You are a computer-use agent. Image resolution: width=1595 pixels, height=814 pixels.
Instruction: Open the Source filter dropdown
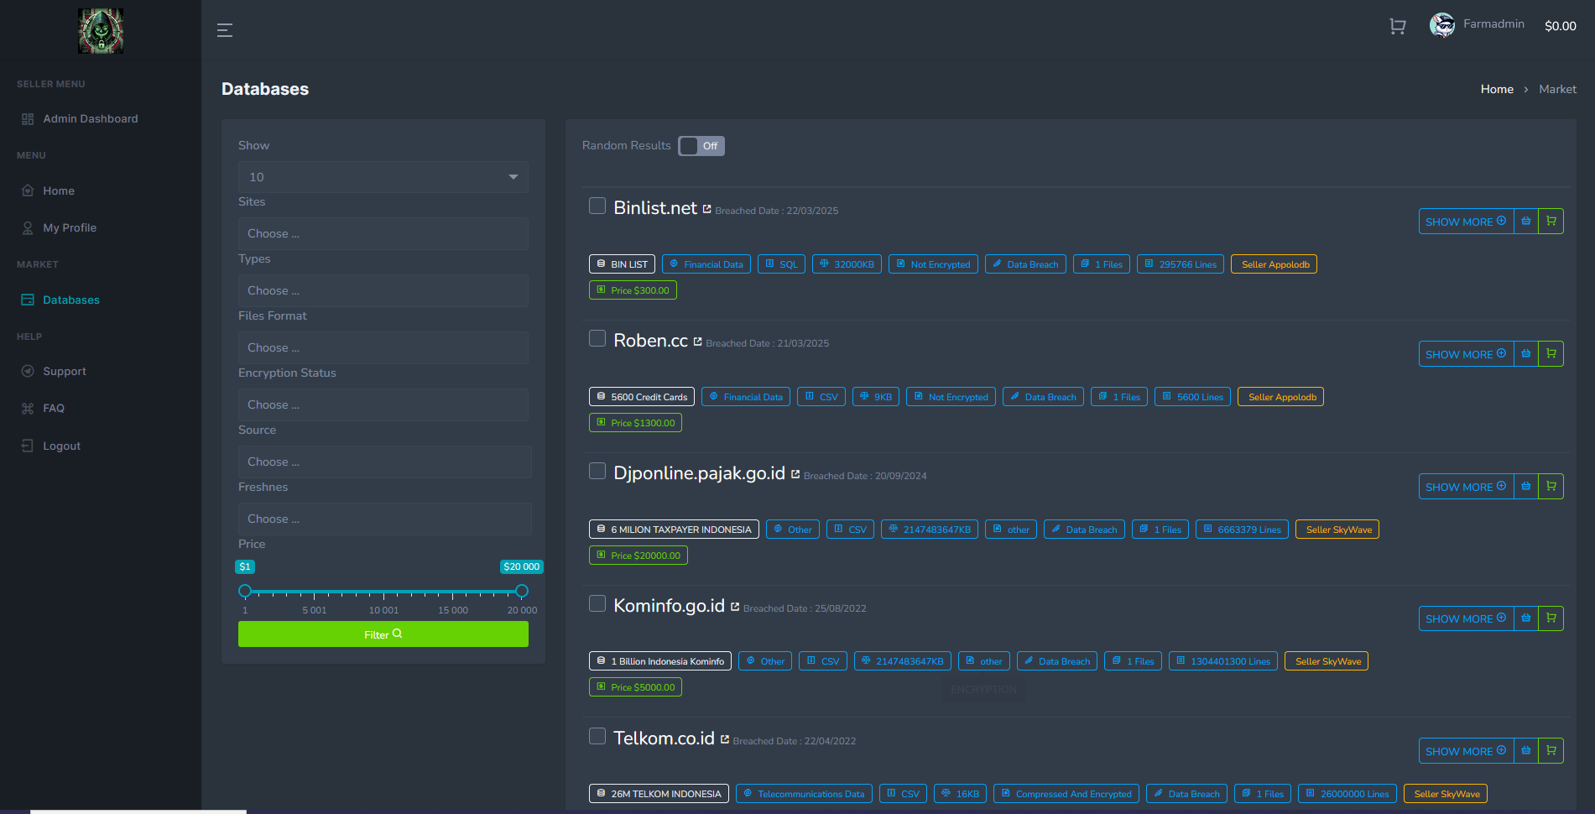385,462
